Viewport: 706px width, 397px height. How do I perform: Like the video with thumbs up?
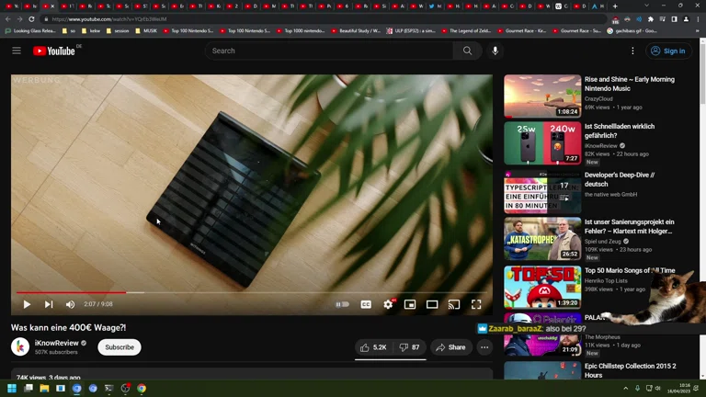[373, 347]
